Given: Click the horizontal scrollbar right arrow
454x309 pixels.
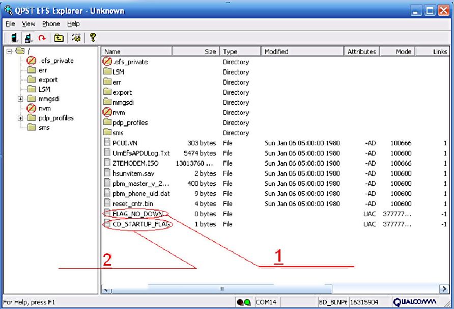Looking at the screenshot, I should pyautogui.click(x=444, y=289).
